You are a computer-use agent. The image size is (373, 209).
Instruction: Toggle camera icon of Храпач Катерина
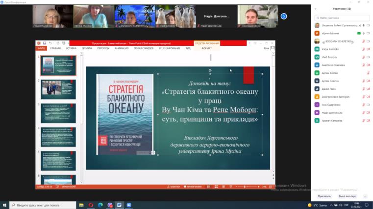click(x=369, y=121)
